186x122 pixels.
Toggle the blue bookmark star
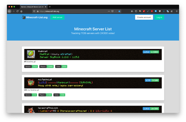pyautogui.click(x=119, y=11)
